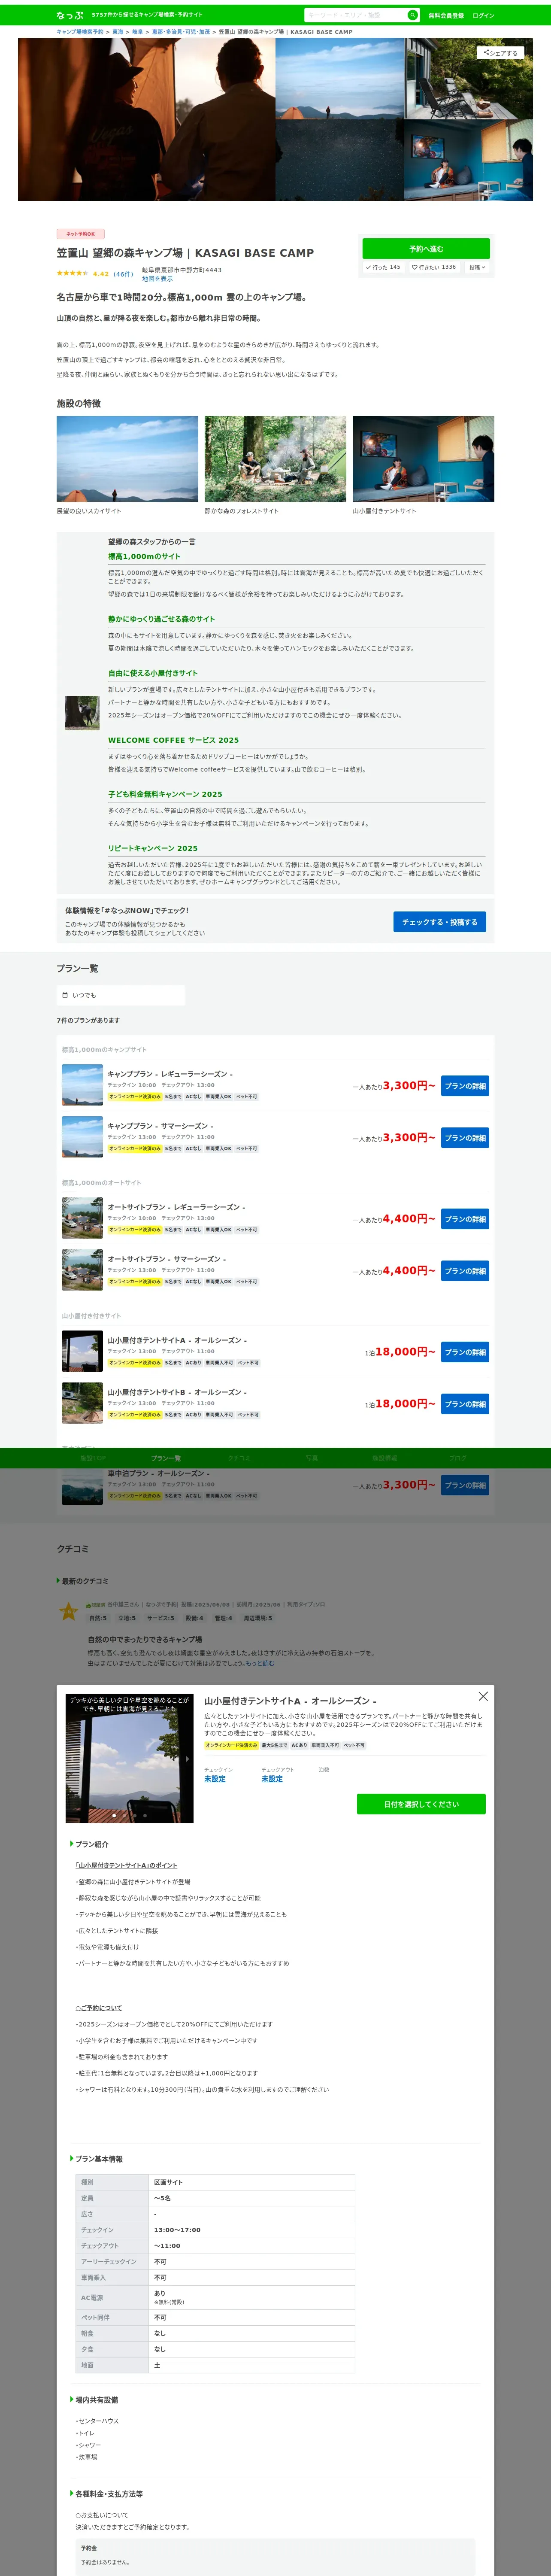Click the なっぷ site logo
The width and height of the screenshot is (551, 2576).
coord(70,15)
